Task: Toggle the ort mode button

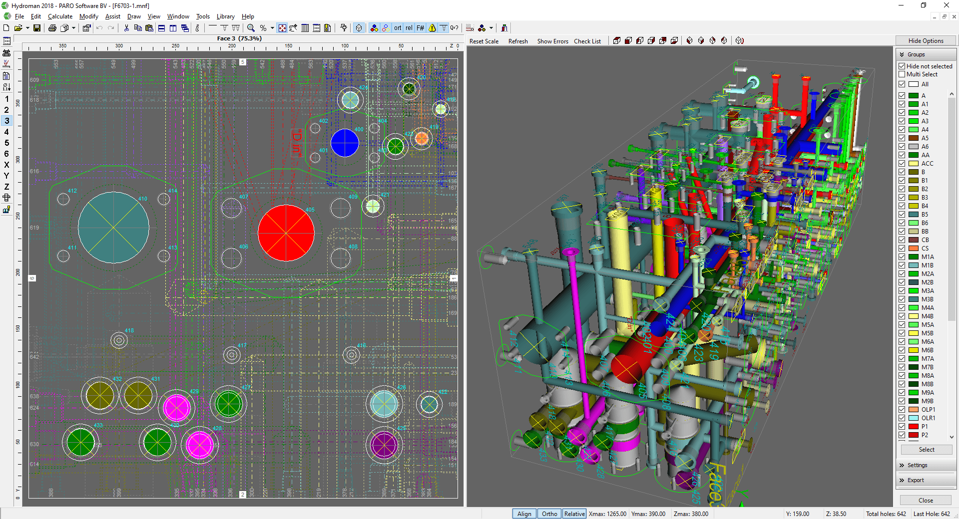Action: 398,28
